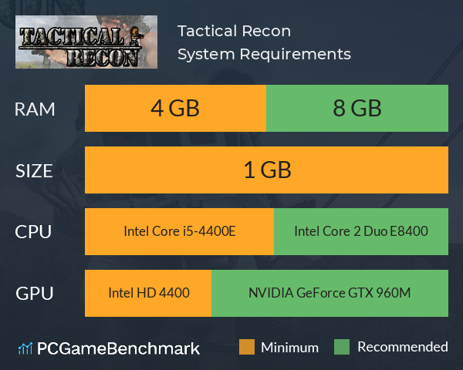Select the Intel Core i5-4400E bar

pos(179,231)
